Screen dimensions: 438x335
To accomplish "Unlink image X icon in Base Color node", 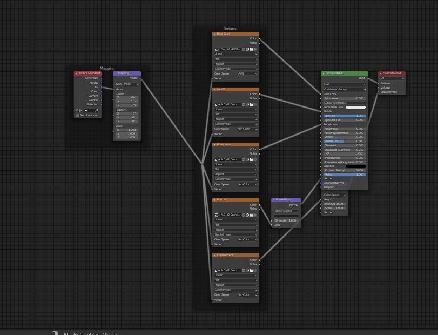I will tap(255, 49).
